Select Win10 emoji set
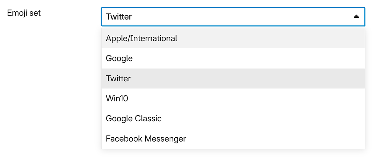Screen dimensions: 372x166 click(117, 98)
